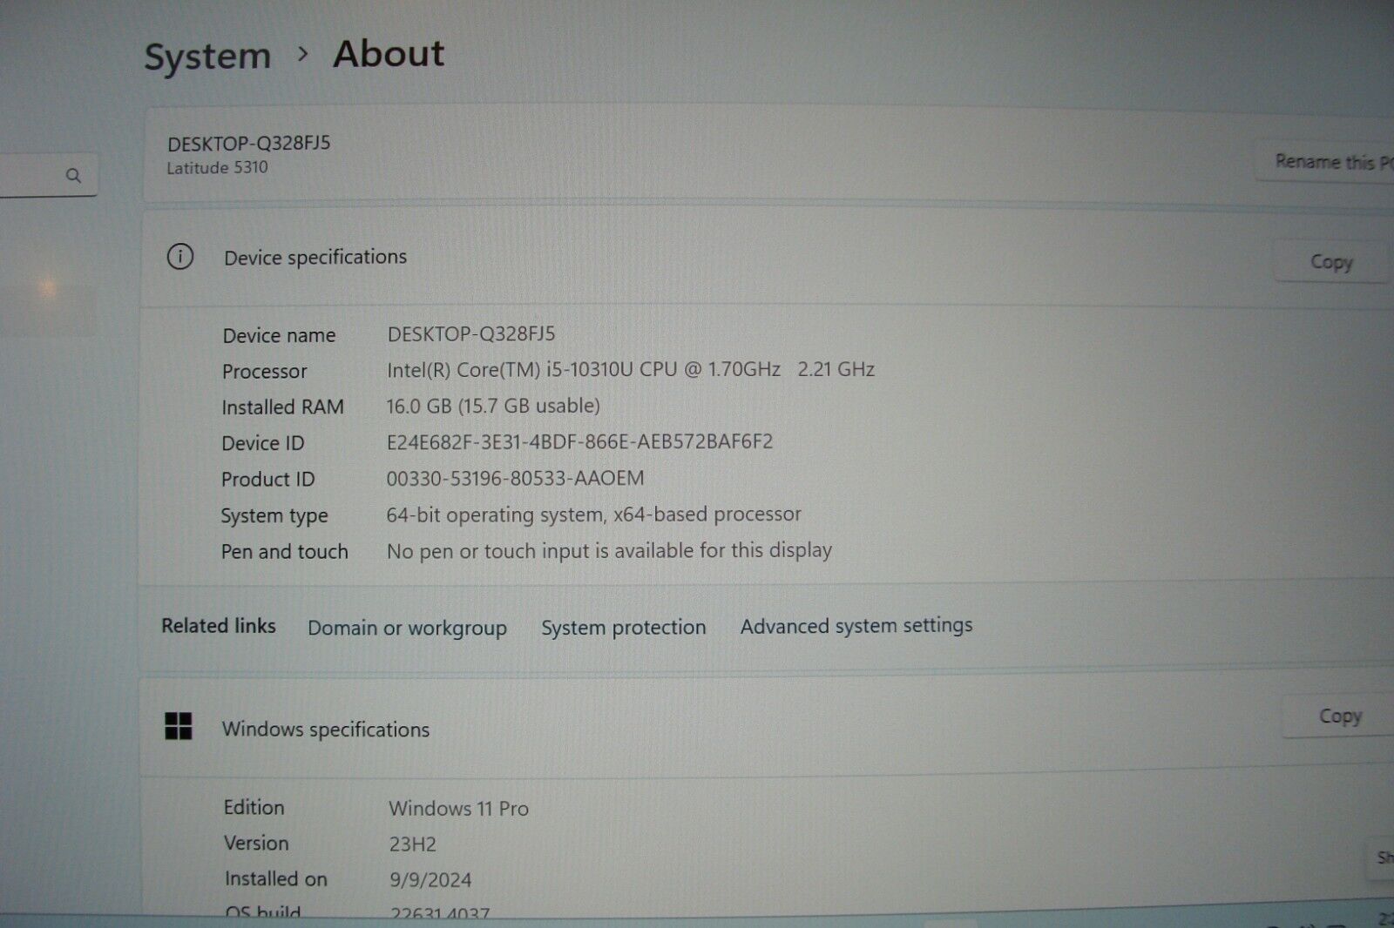Image resolution: width=1394 pixels, height=928 pixels.
Task: Click the DESKTOP-Q328FJ5 header above Latitude 5310
Action: [249, 144]
